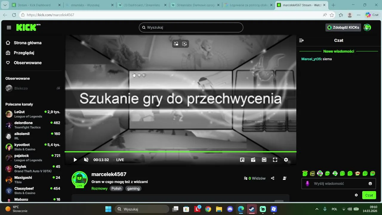Toggle mini player mode
Image resolution: width=382 pixels, height=215 pixels.
(x=242, y=160)
